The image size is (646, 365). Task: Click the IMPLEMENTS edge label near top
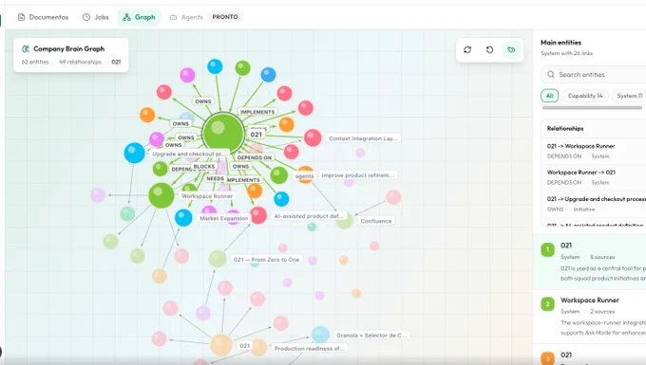coord(257,112)
